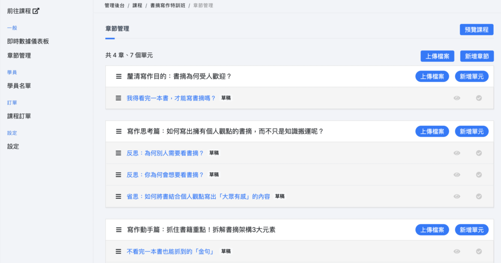Click the 預覽課程 button
Viewport: 501px width, 263px height.
pyautogui.click(x=476, y=29)
